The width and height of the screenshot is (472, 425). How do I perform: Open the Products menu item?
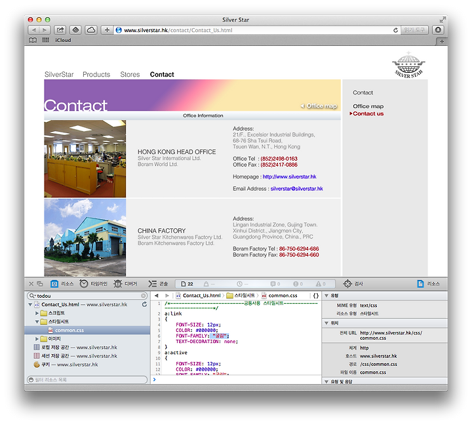point(96,74)
